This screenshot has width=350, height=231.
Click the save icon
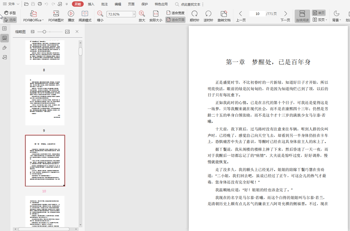coord(33,4)
